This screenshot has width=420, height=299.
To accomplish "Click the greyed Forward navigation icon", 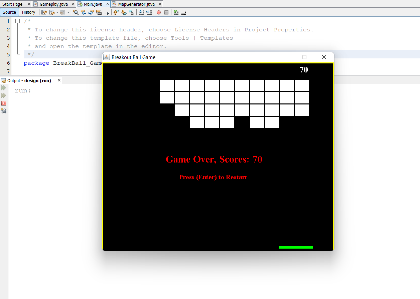I will (x=62, y=12).
